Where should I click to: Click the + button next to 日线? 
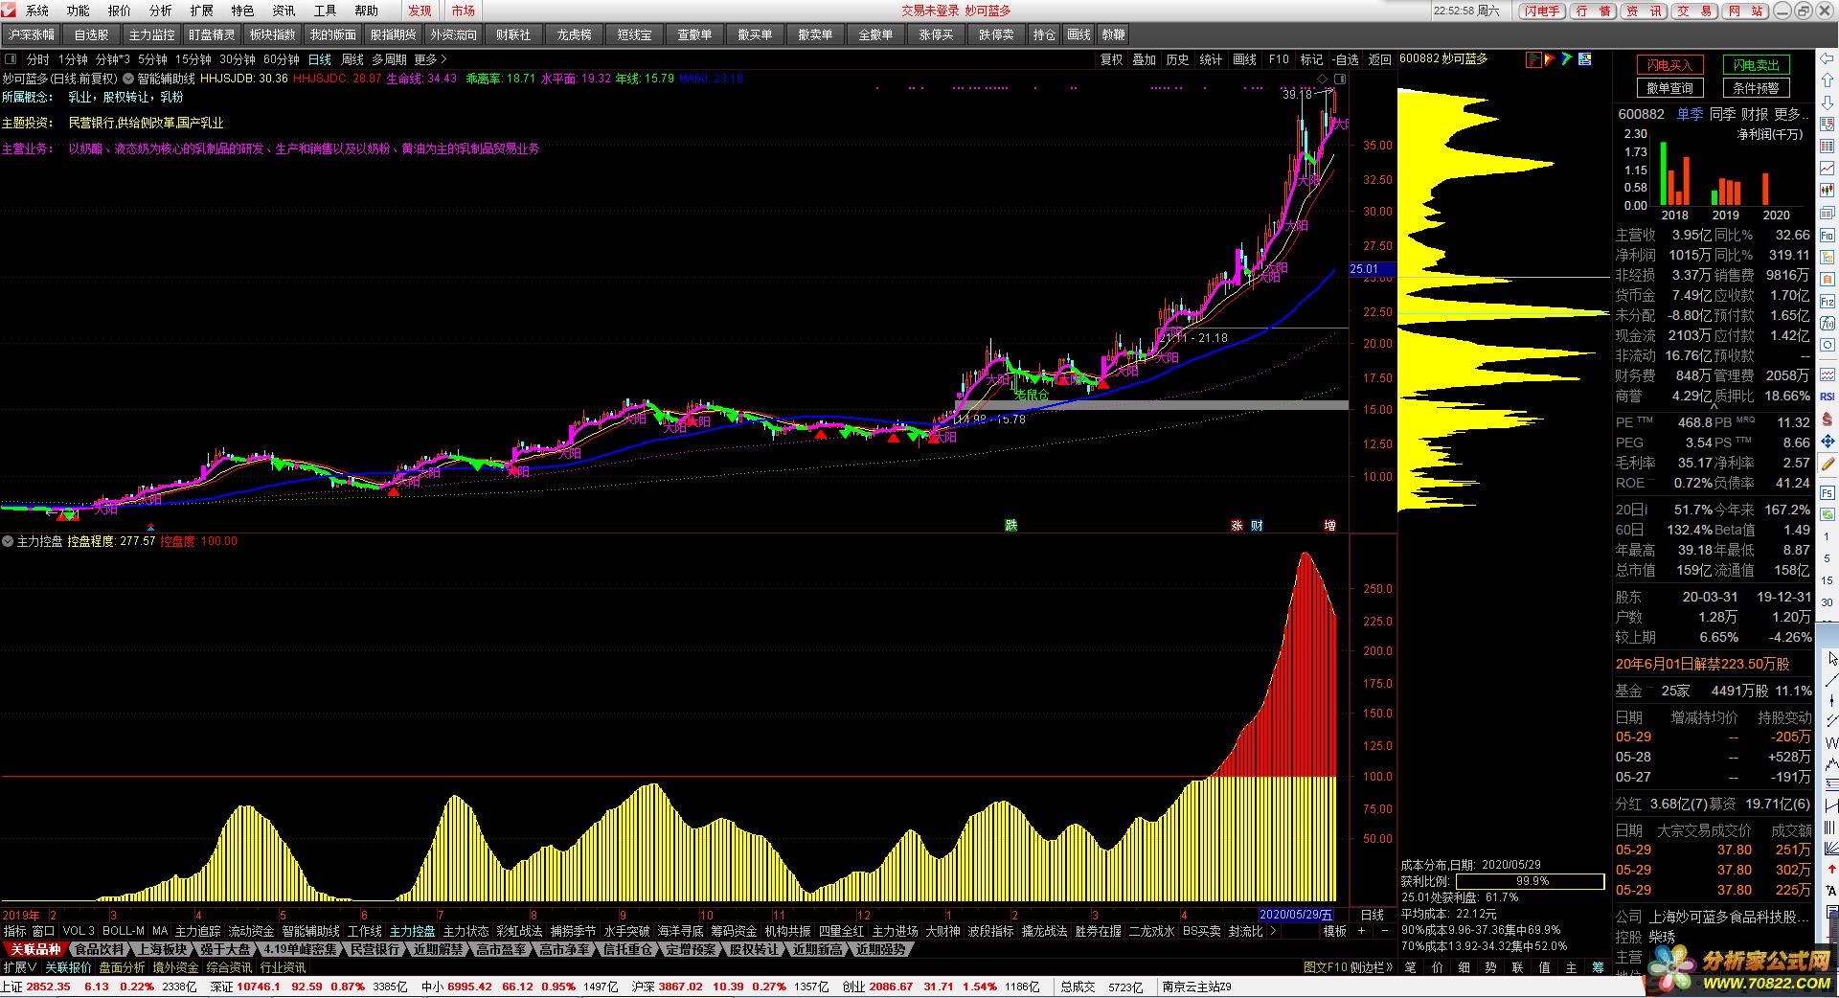click(x=1361, y=931)
